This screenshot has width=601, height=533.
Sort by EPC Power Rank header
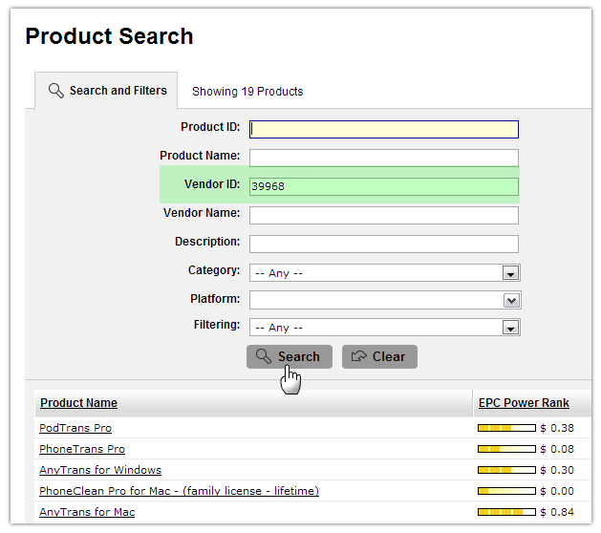coord(524,403)
